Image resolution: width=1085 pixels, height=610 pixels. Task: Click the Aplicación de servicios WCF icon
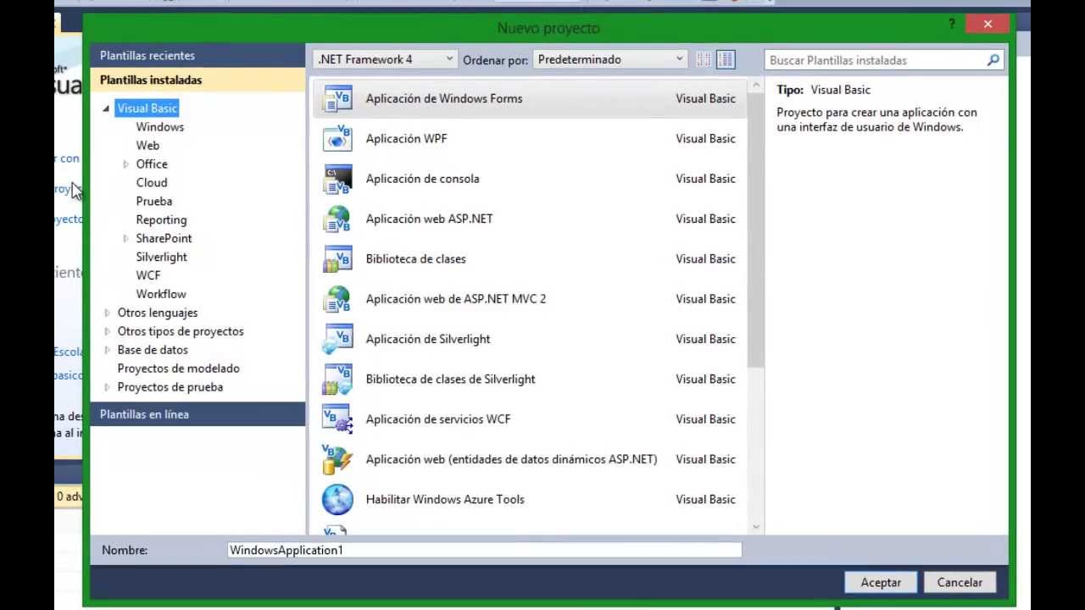click(337, 419)
